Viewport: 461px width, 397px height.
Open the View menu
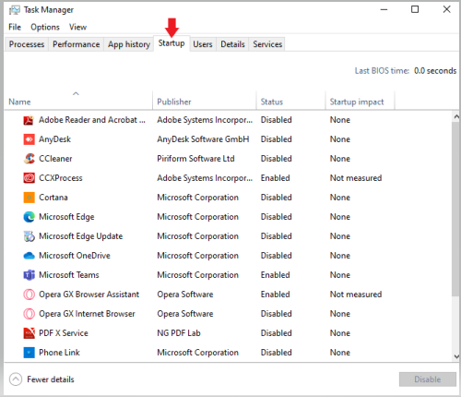pos(77,27)
